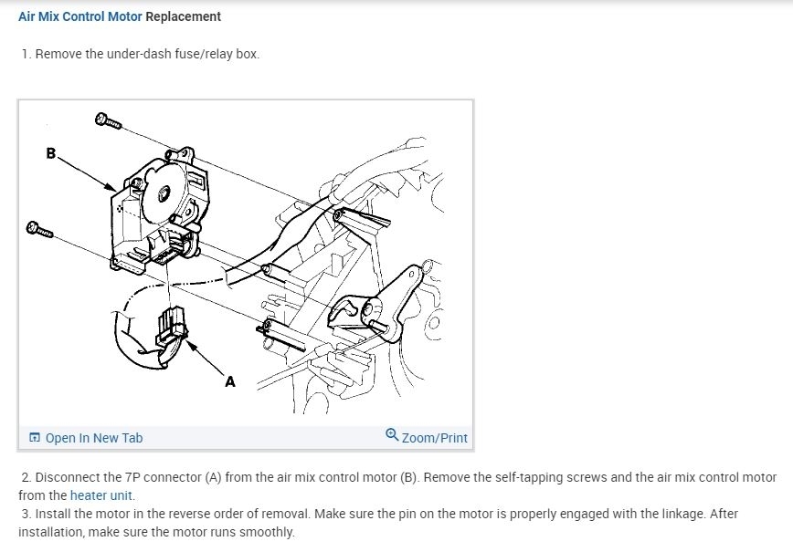Click step 3 "Install the motor" instruction text

(x=378, y=523)
